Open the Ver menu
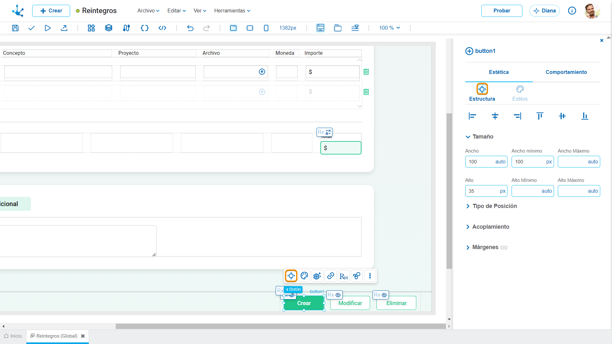The image size is (612, 344). [200, 11]
